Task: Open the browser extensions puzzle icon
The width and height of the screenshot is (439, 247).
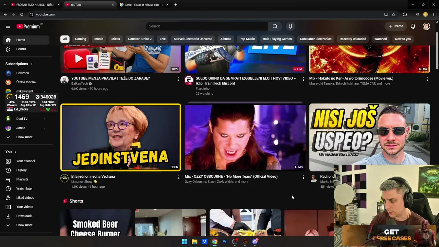Action: [405, 14]
